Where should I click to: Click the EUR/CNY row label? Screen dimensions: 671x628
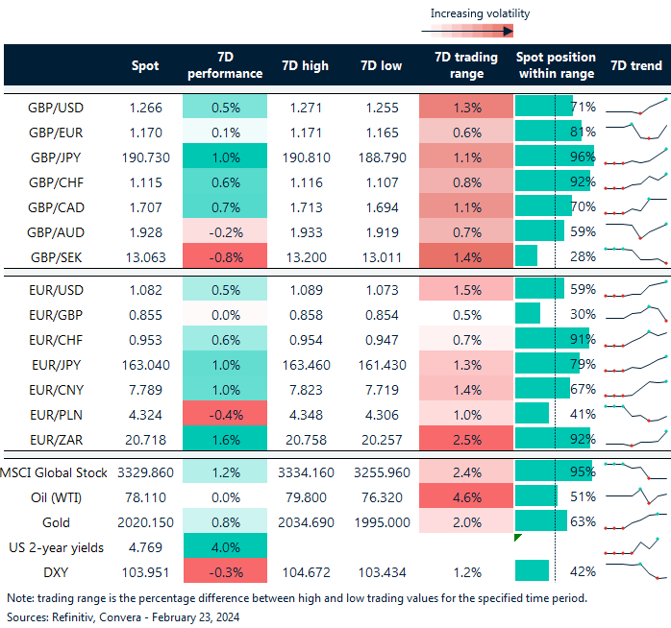[x=56, y=390]
